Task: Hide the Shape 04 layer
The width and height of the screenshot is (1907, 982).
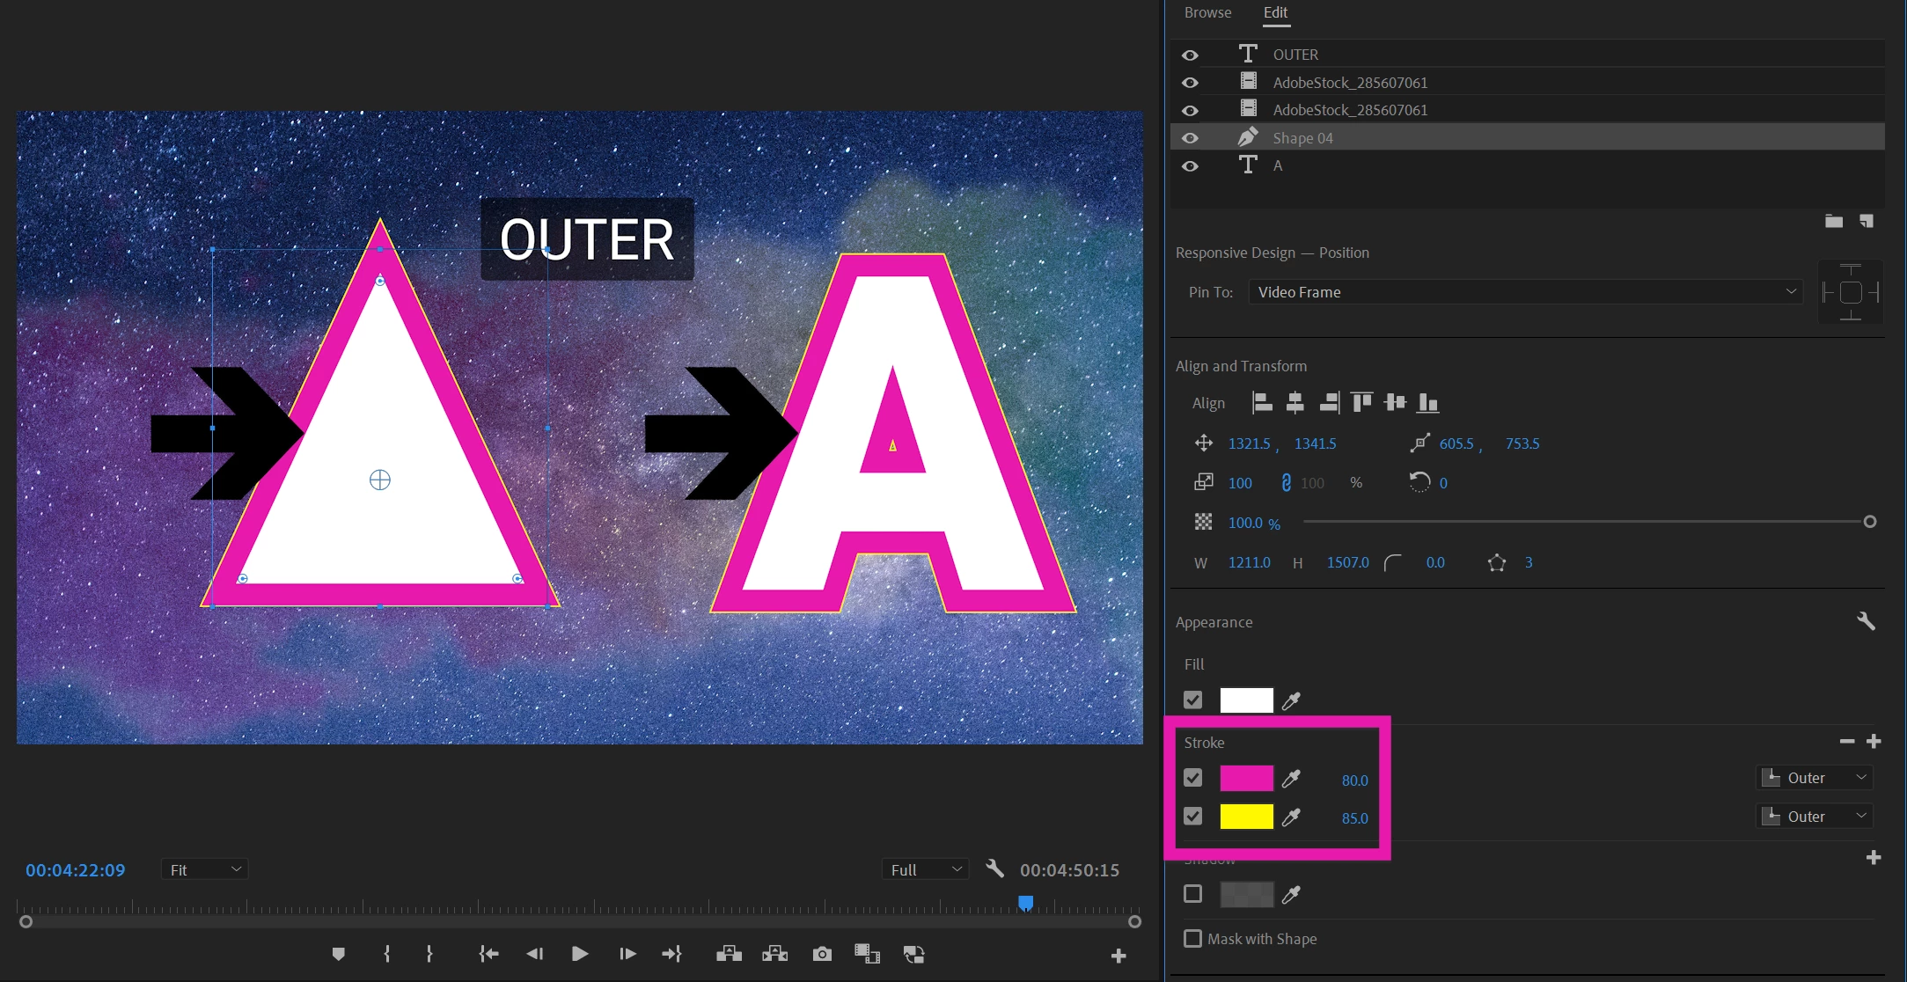Action: tap(1190, 138)
